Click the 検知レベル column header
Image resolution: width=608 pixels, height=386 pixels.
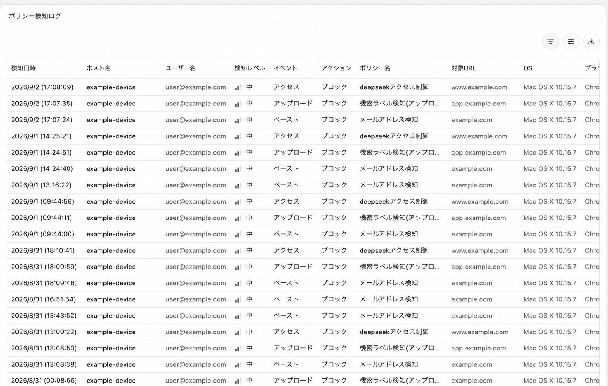click(250, 68)
